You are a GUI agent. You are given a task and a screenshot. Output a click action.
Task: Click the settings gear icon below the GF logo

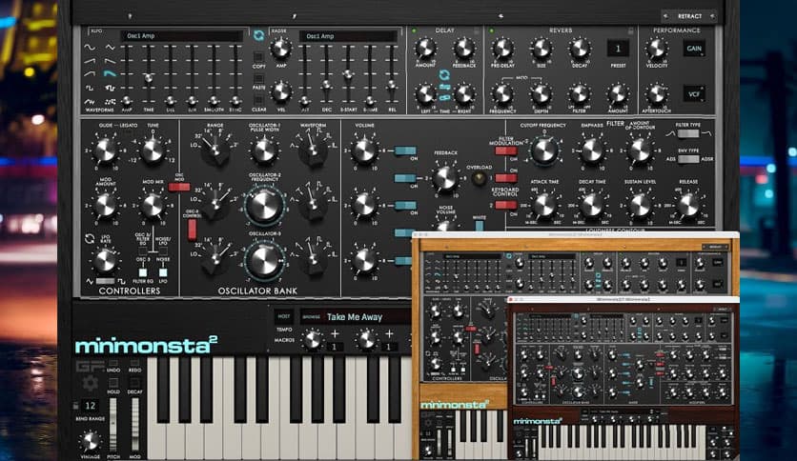(x=91, y=383)
